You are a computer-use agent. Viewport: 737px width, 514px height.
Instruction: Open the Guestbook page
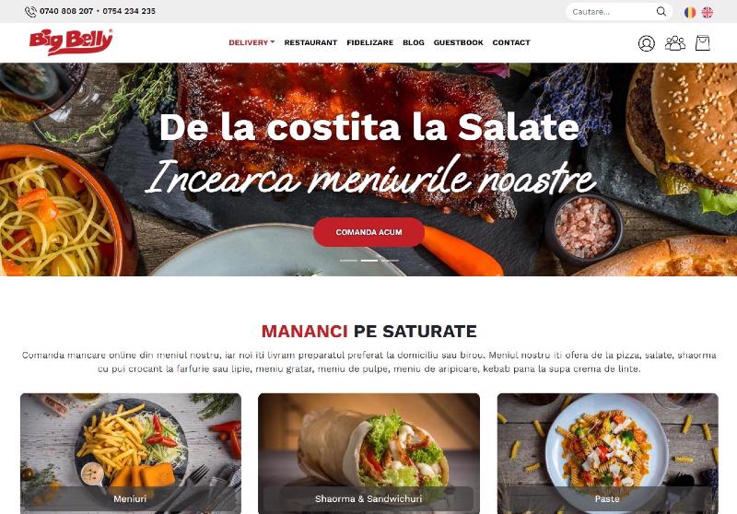pos(458,42)
